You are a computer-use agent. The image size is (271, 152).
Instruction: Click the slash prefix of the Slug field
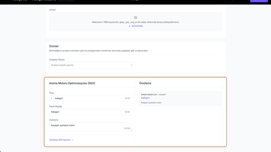(51, 98)
